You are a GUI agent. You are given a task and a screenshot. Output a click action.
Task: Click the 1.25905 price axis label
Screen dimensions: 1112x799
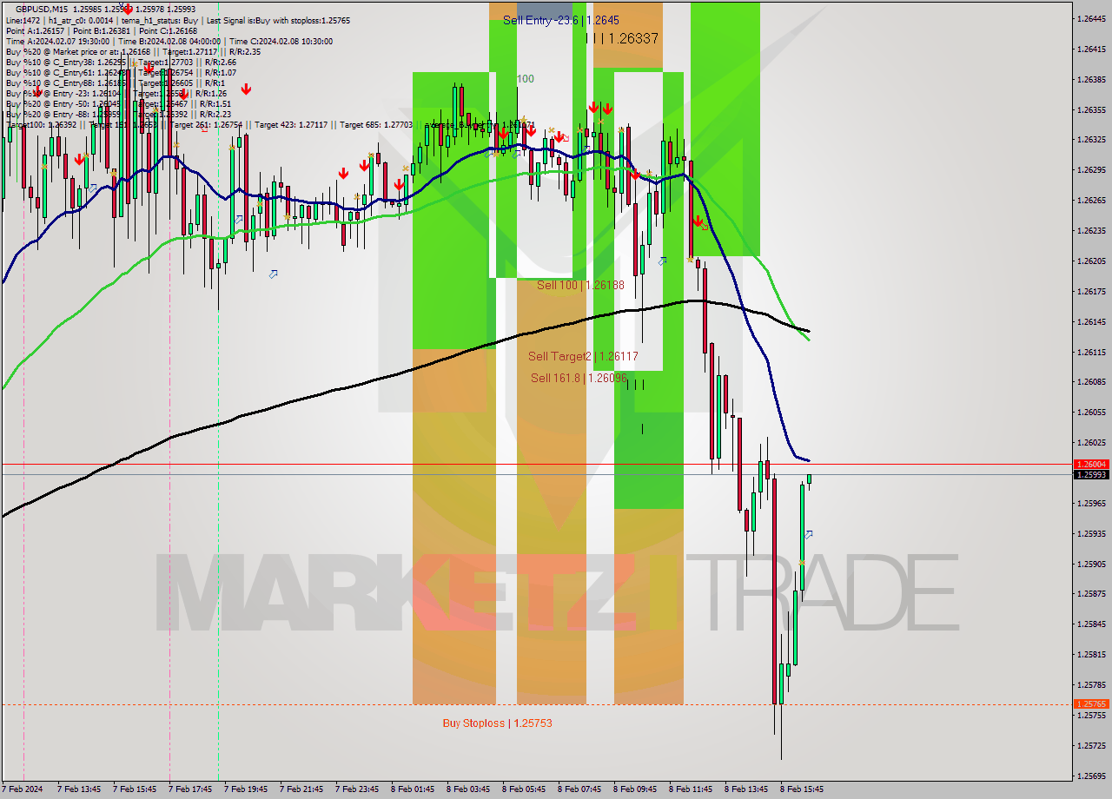tap(1091, 564)
